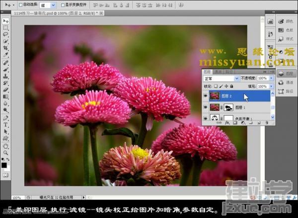Switch to the 图层 tab

(x=207, y=72)
